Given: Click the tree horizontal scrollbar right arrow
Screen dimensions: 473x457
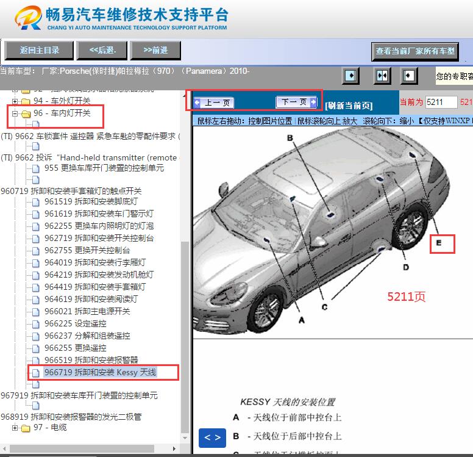Looking at the screenshot, I should click(174, 448).
